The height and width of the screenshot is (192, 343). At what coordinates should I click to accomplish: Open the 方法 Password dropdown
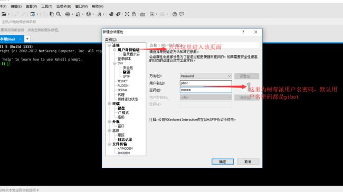tap(206, 76)
